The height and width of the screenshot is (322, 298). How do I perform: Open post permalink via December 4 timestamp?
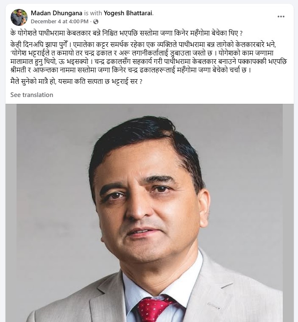click(x=60, y=22)
